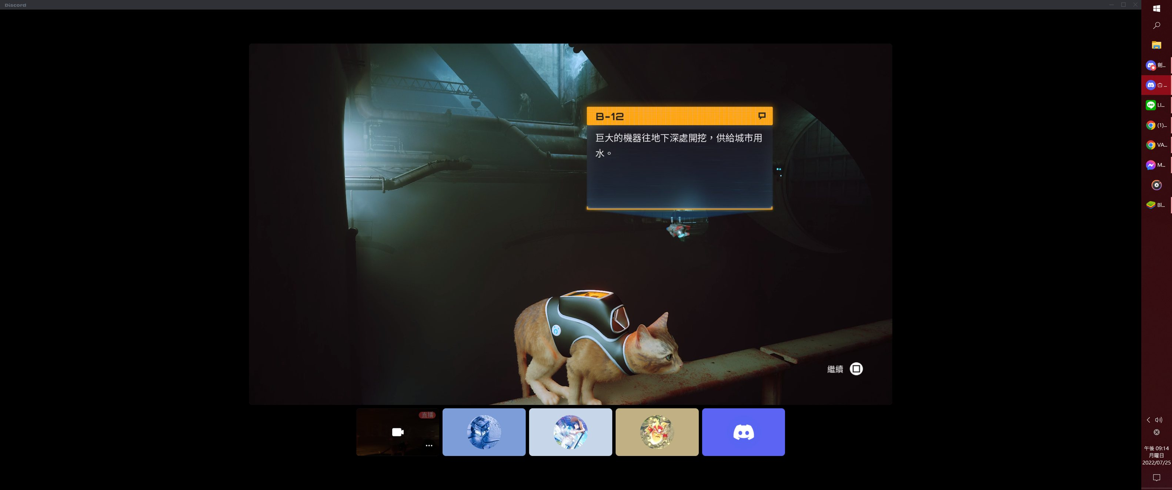
Task: Switch to the Chrome window labeled VA
Action: pyautogui.click(x=1156, y=145)
